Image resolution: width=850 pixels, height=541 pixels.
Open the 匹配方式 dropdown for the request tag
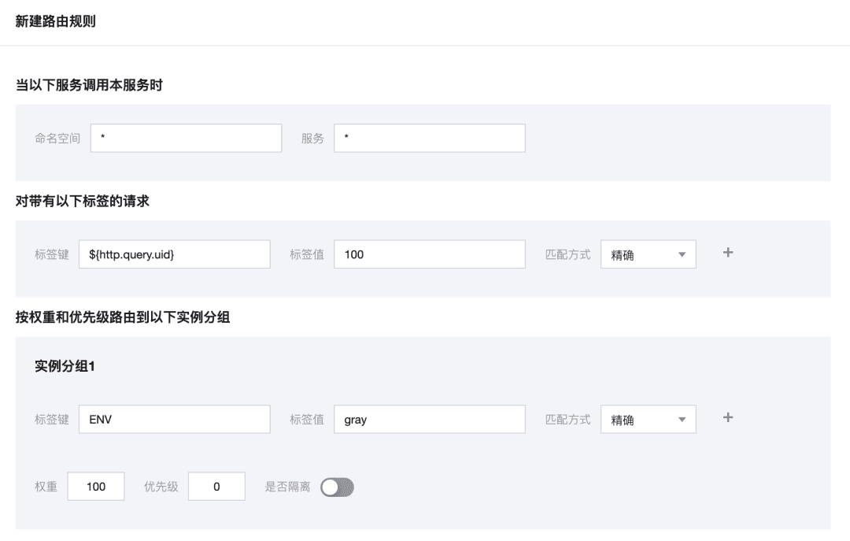tap(648, 254)
